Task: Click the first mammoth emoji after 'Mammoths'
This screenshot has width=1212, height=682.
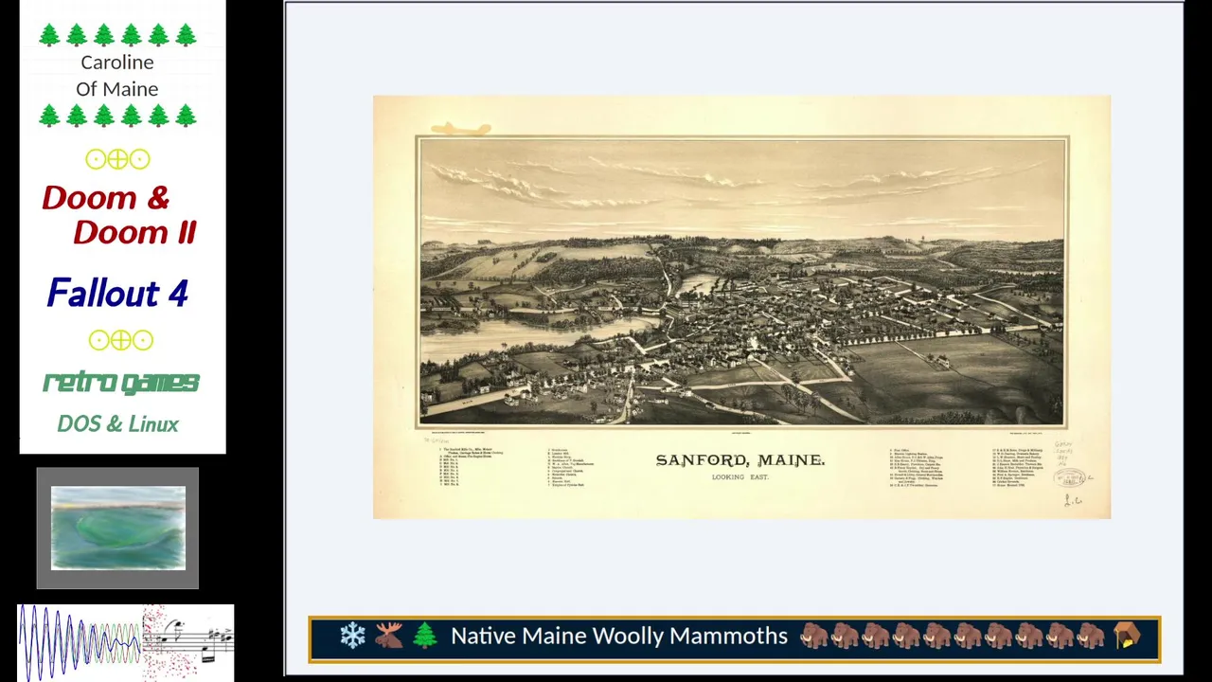Action: (814, 636)
